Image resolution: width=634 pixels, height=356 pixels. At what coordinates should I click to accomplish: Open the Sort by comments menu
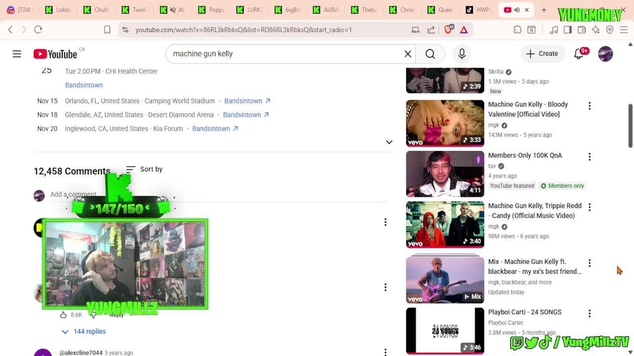pos(144,169)
